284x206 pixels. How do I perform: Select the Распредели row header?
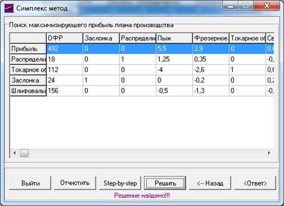[28, 59]
